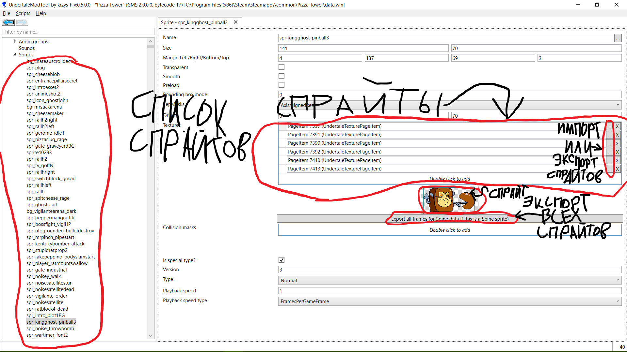Click the forward navigation arrow icon
The image size is (627, 352).
[22, 22]
